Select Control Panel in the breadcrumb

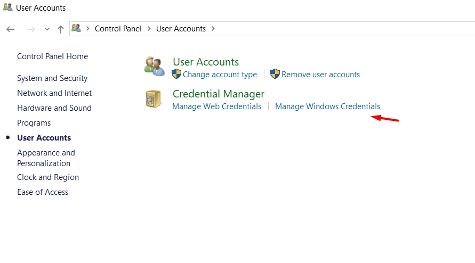tap(118, 28)
